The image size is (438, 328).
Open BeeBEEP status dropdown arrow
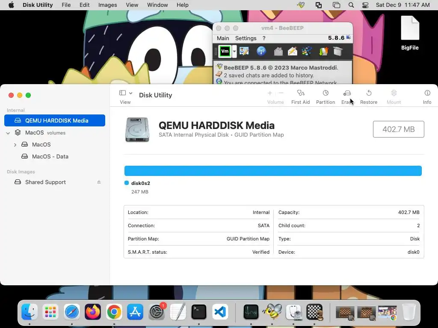[x=234, y=51]
